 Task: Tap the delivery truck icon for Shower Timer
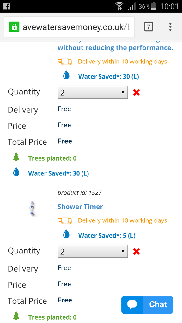[65, 220]
